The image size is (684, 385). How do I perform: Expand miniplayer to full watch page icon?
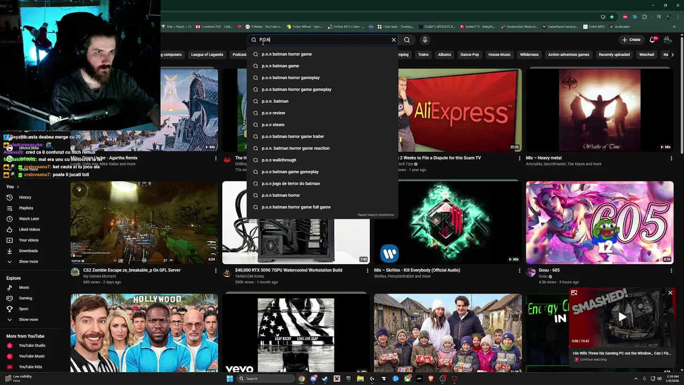574,292
